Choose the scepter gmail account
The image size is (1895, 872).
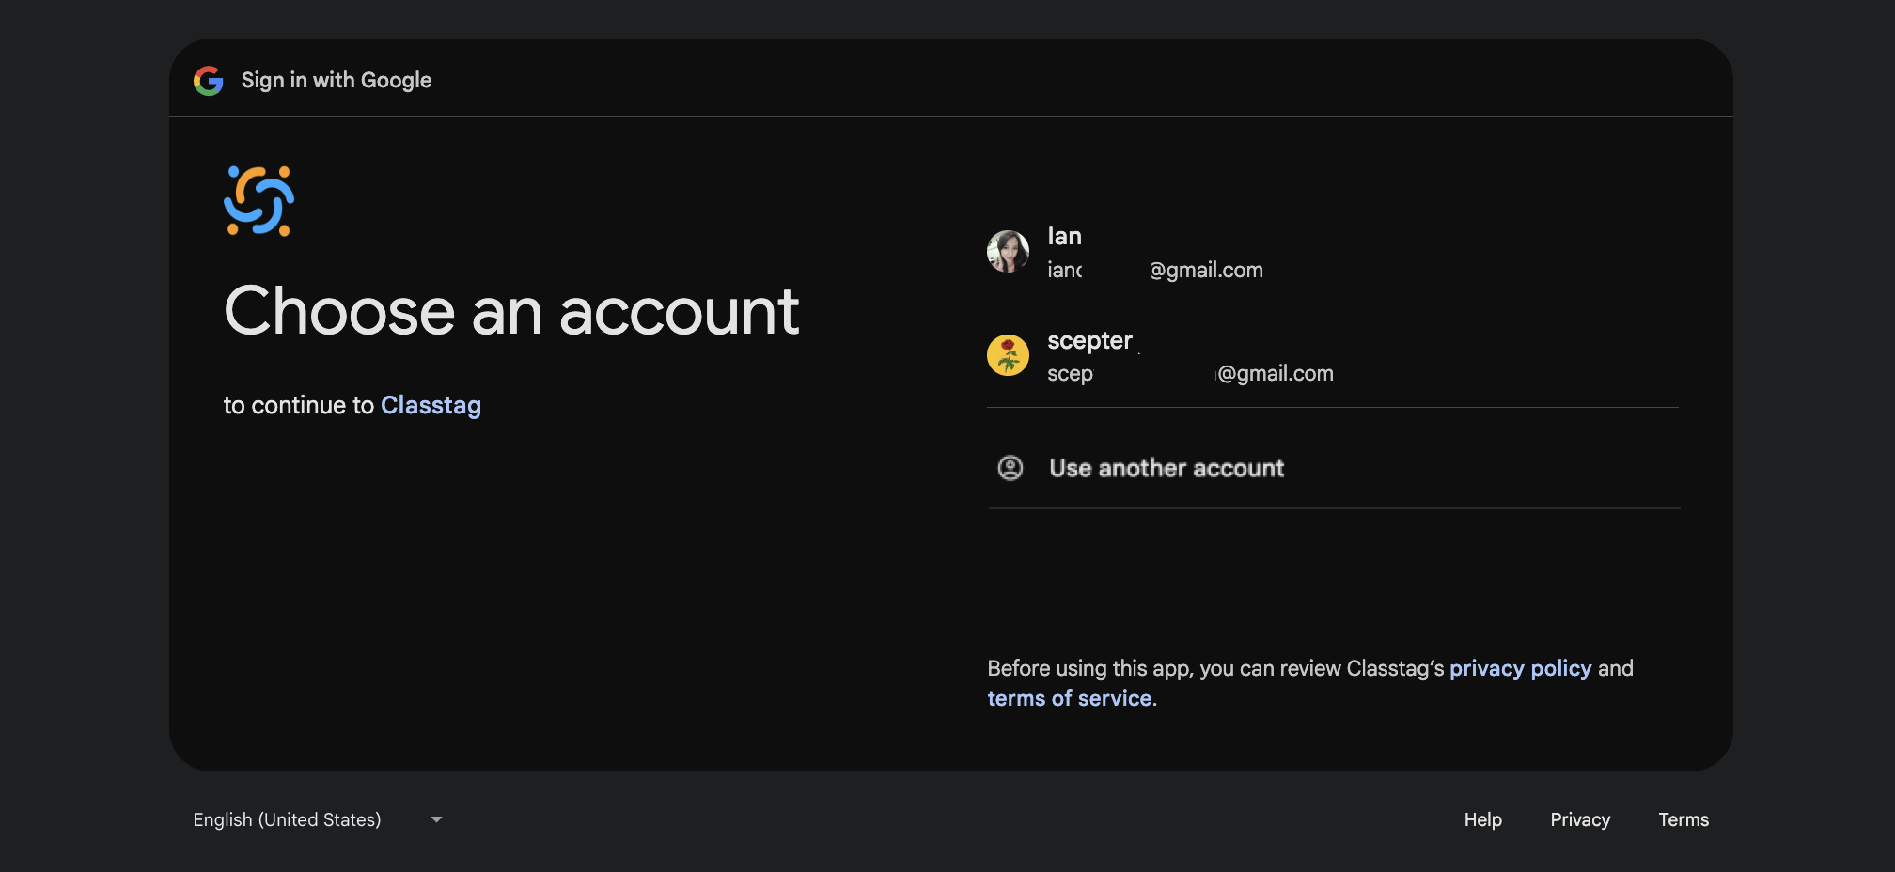point(1333,356)
